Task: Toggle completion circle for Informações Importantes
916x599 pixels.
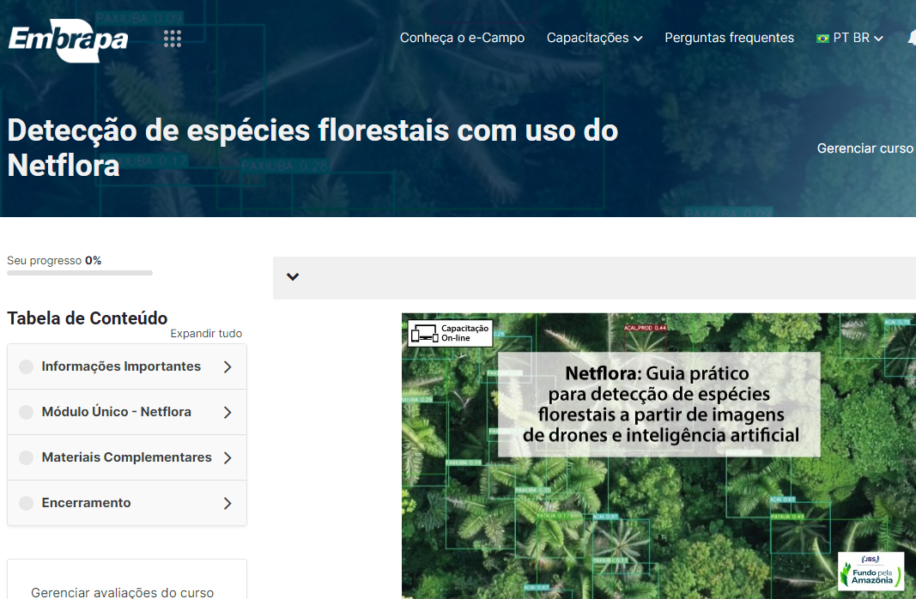Action: 27,366
